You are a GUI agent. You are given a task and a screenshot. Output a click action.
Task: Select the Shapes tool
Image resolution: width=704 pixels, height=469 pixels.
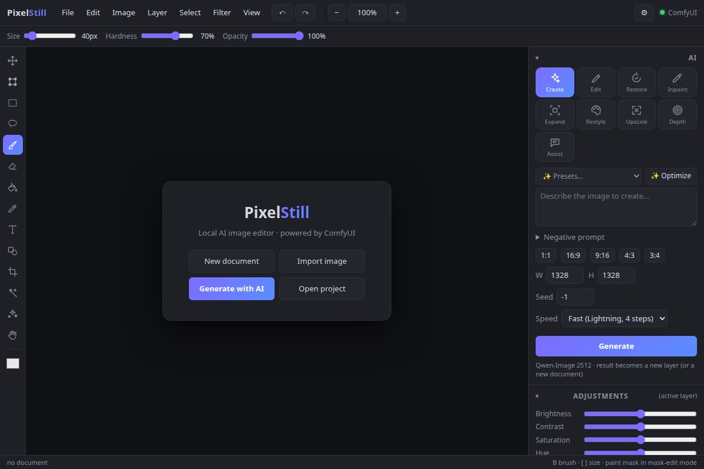point(12,250)
